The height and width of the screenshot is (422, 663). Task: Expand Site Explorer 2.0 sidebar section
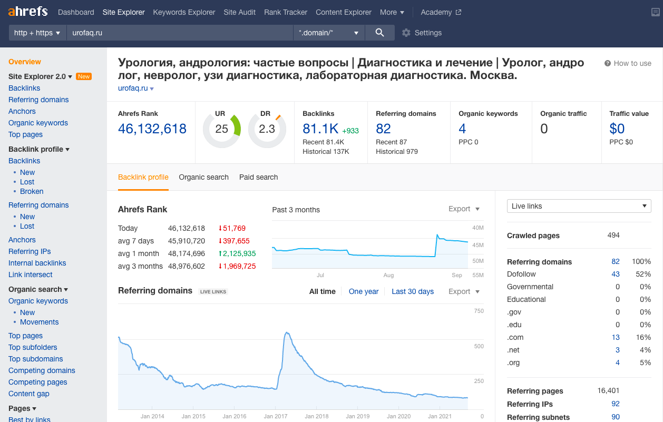pos(41,76)
